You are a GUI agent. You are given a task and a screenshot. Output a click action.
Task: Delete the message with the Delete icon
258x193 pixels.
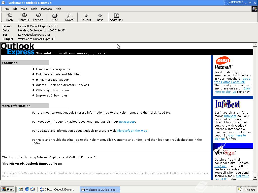(69, 17)
